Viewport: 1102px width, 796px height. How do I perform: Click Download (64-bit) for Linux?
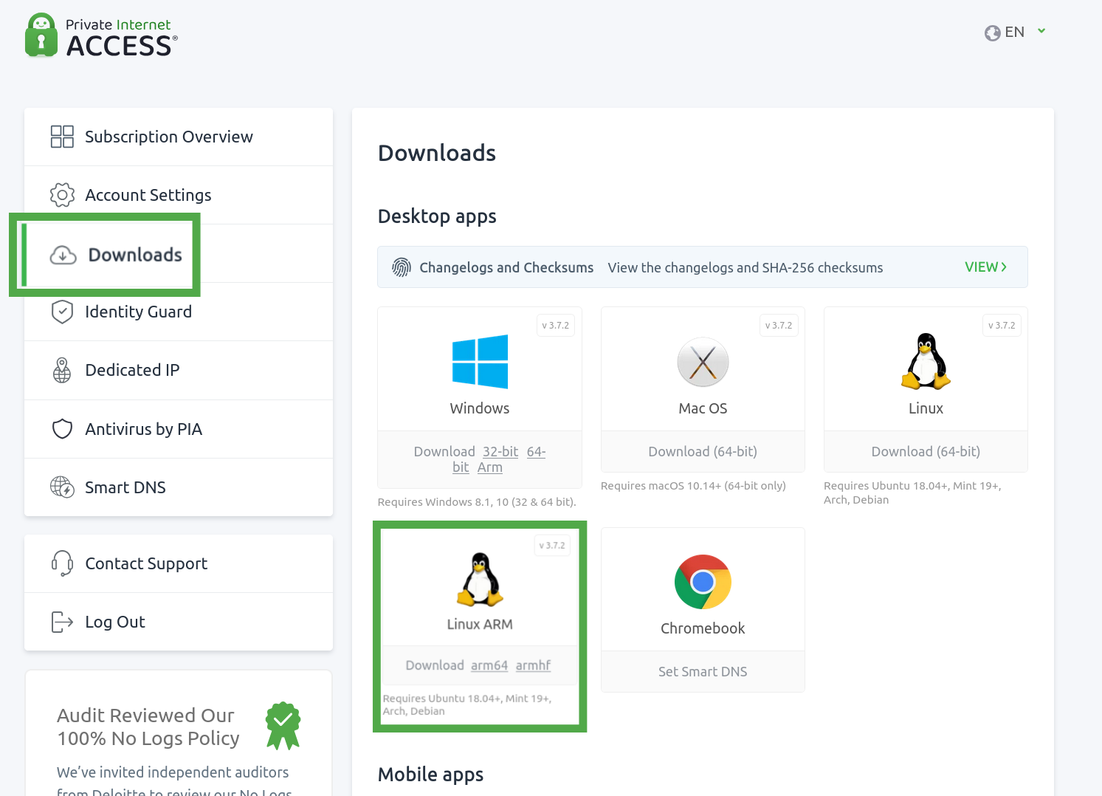pos(926,451)
